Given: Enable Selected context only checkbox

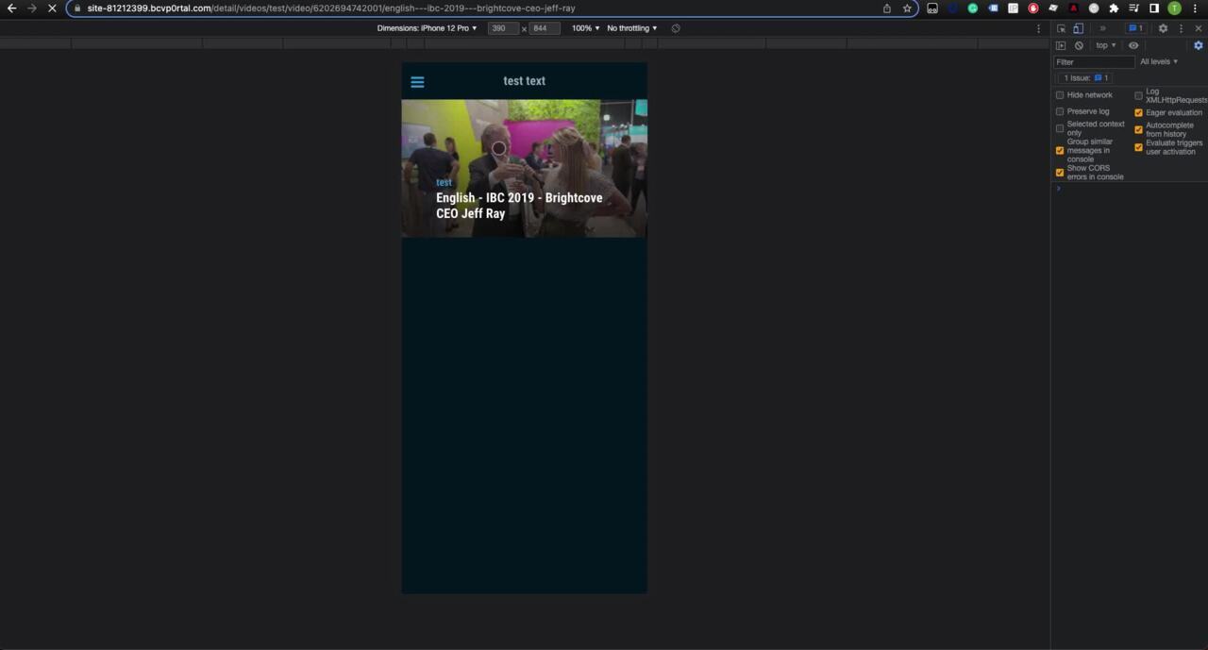Looking at the screenshot, I should 1060,128.
